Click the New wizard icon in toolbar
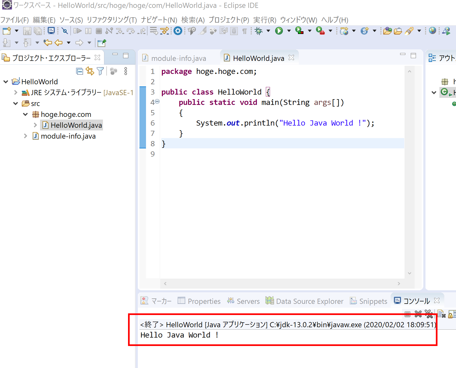The image size is (456, 368). 7,31
